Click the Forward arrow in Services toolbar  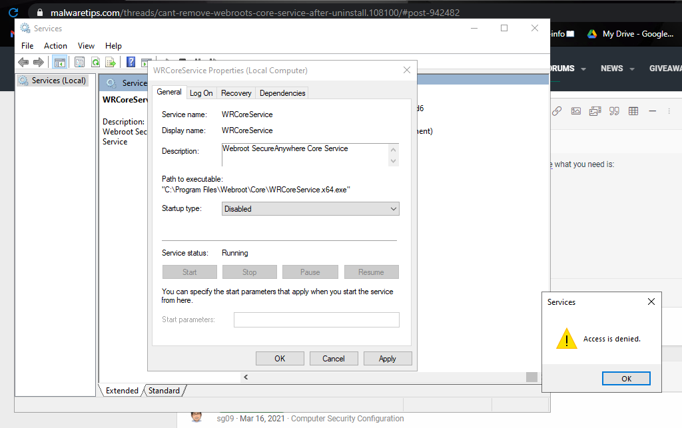pyautogui.click(x=39, y=62)
